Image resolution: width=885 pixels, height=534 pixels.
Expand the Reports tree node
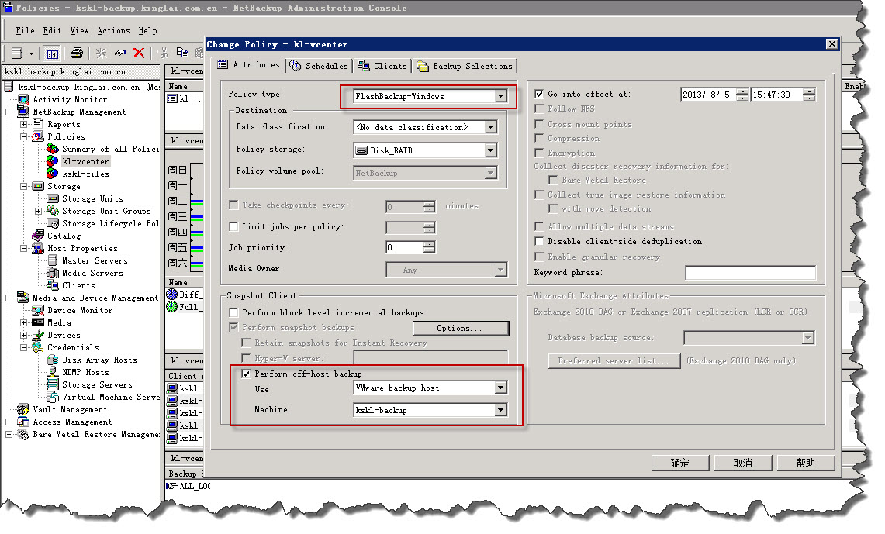tap(24, 124)
